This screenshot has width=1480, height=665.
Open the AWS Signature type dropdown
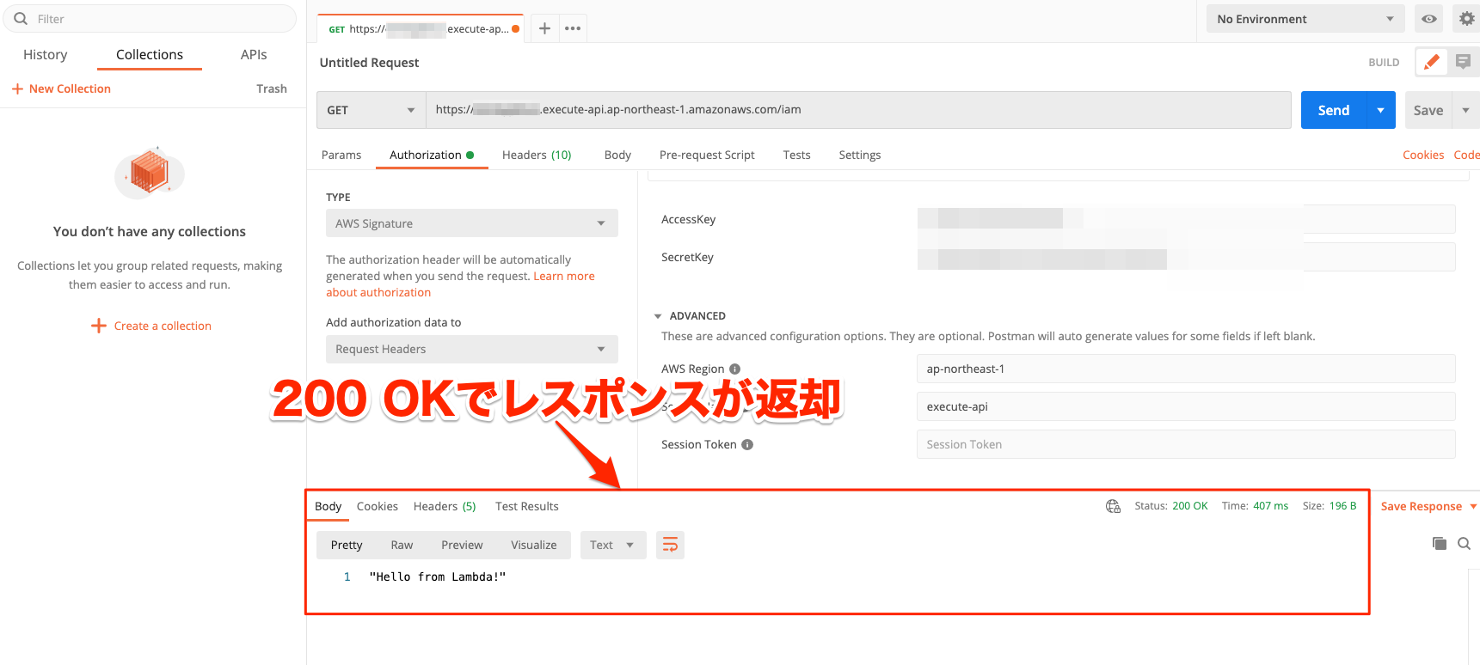[471, 223]
